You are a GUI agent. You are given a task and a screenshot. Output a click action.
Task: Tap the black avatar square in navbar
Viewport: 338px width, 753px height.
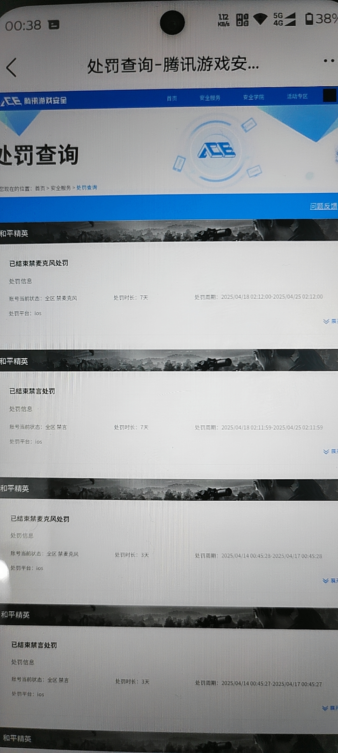point(329,95)
